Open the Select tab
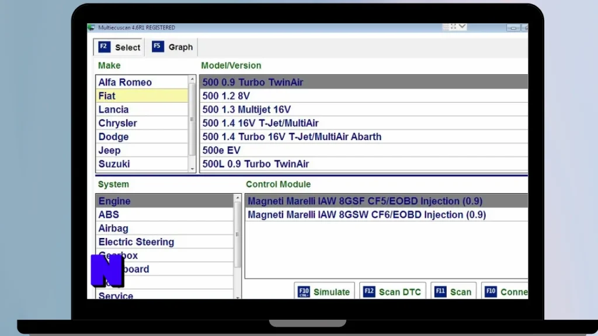This screenshot has height=336, width=598. click(119, 47)
